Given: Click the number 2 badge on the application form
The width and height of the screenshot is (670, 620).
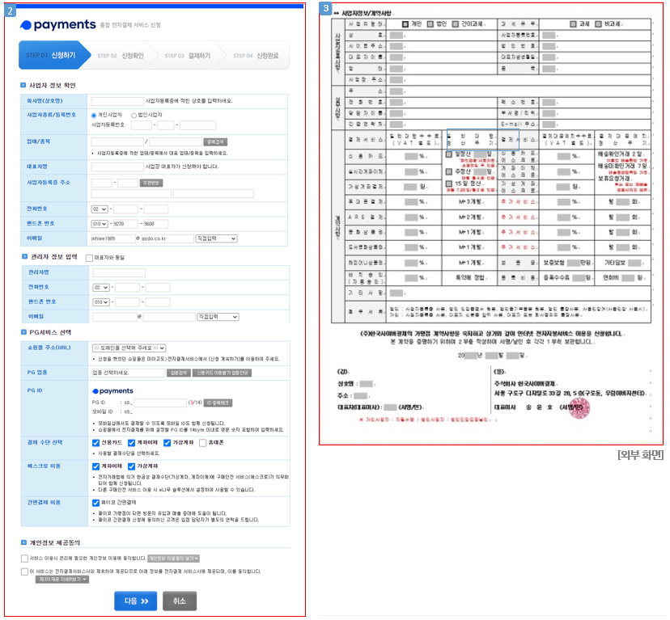Looking at the screenshot, I should pyautogui.click(x=10, y=8).
